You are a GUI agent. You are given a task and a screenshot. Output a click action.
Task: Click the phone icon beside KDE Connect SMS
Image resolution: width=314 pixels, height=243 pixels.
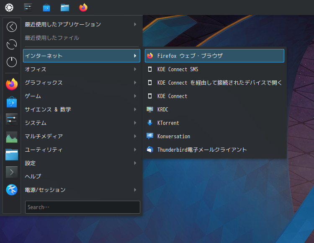tap(150, 69)
